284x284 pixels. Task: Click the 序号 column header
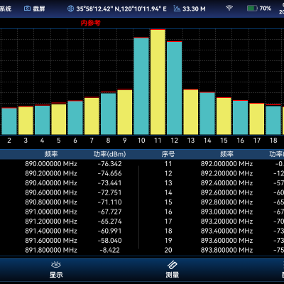[168, 154]
